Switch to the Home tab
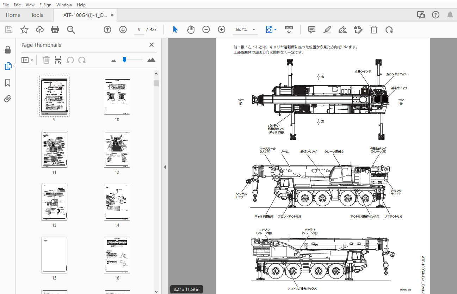Screen dimensions: 457x294 coord(13,15)
